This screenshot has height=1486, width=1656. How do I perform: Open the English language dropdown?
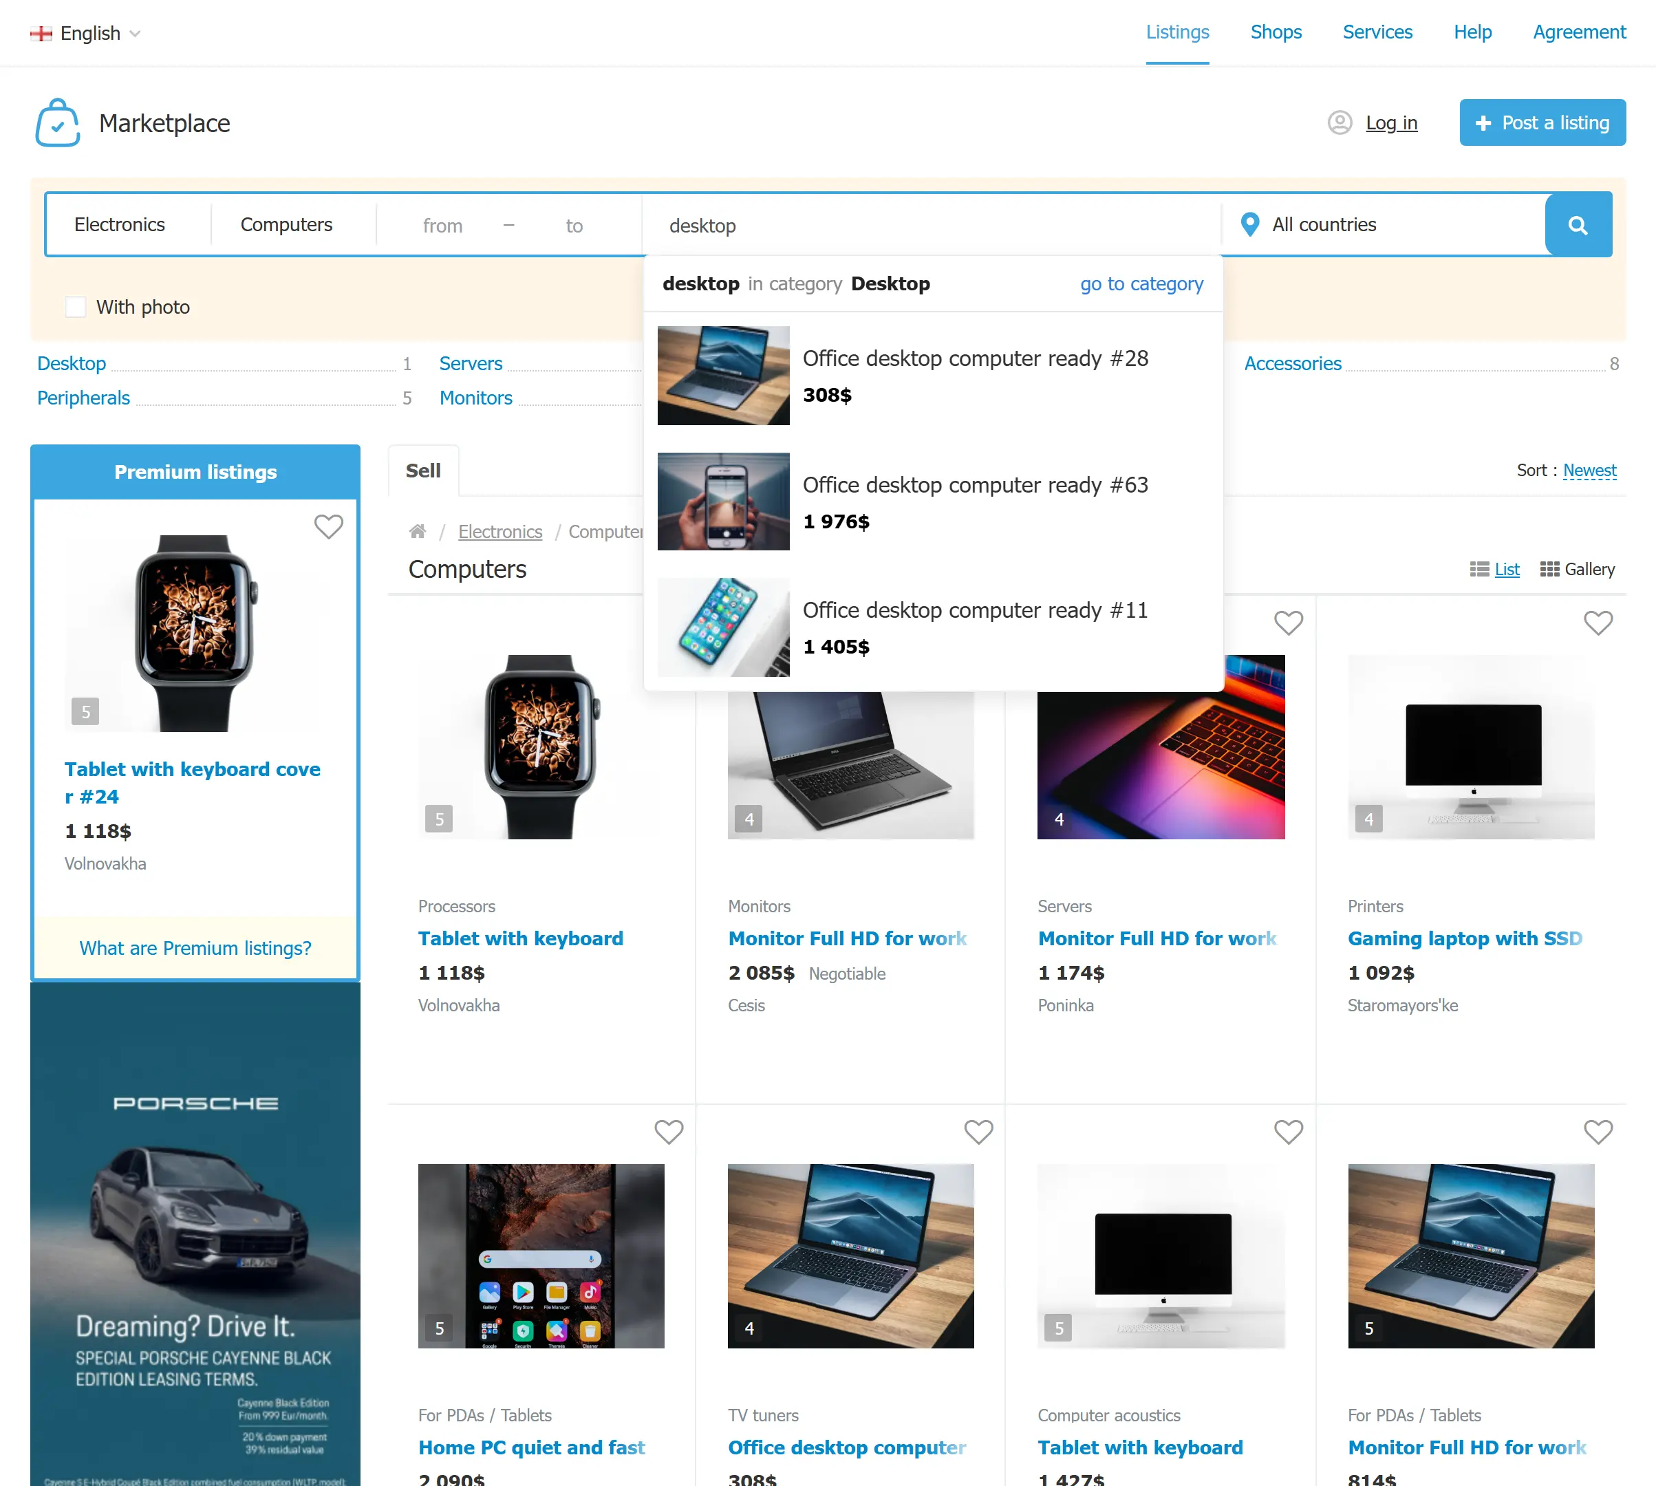click(85, 34)
